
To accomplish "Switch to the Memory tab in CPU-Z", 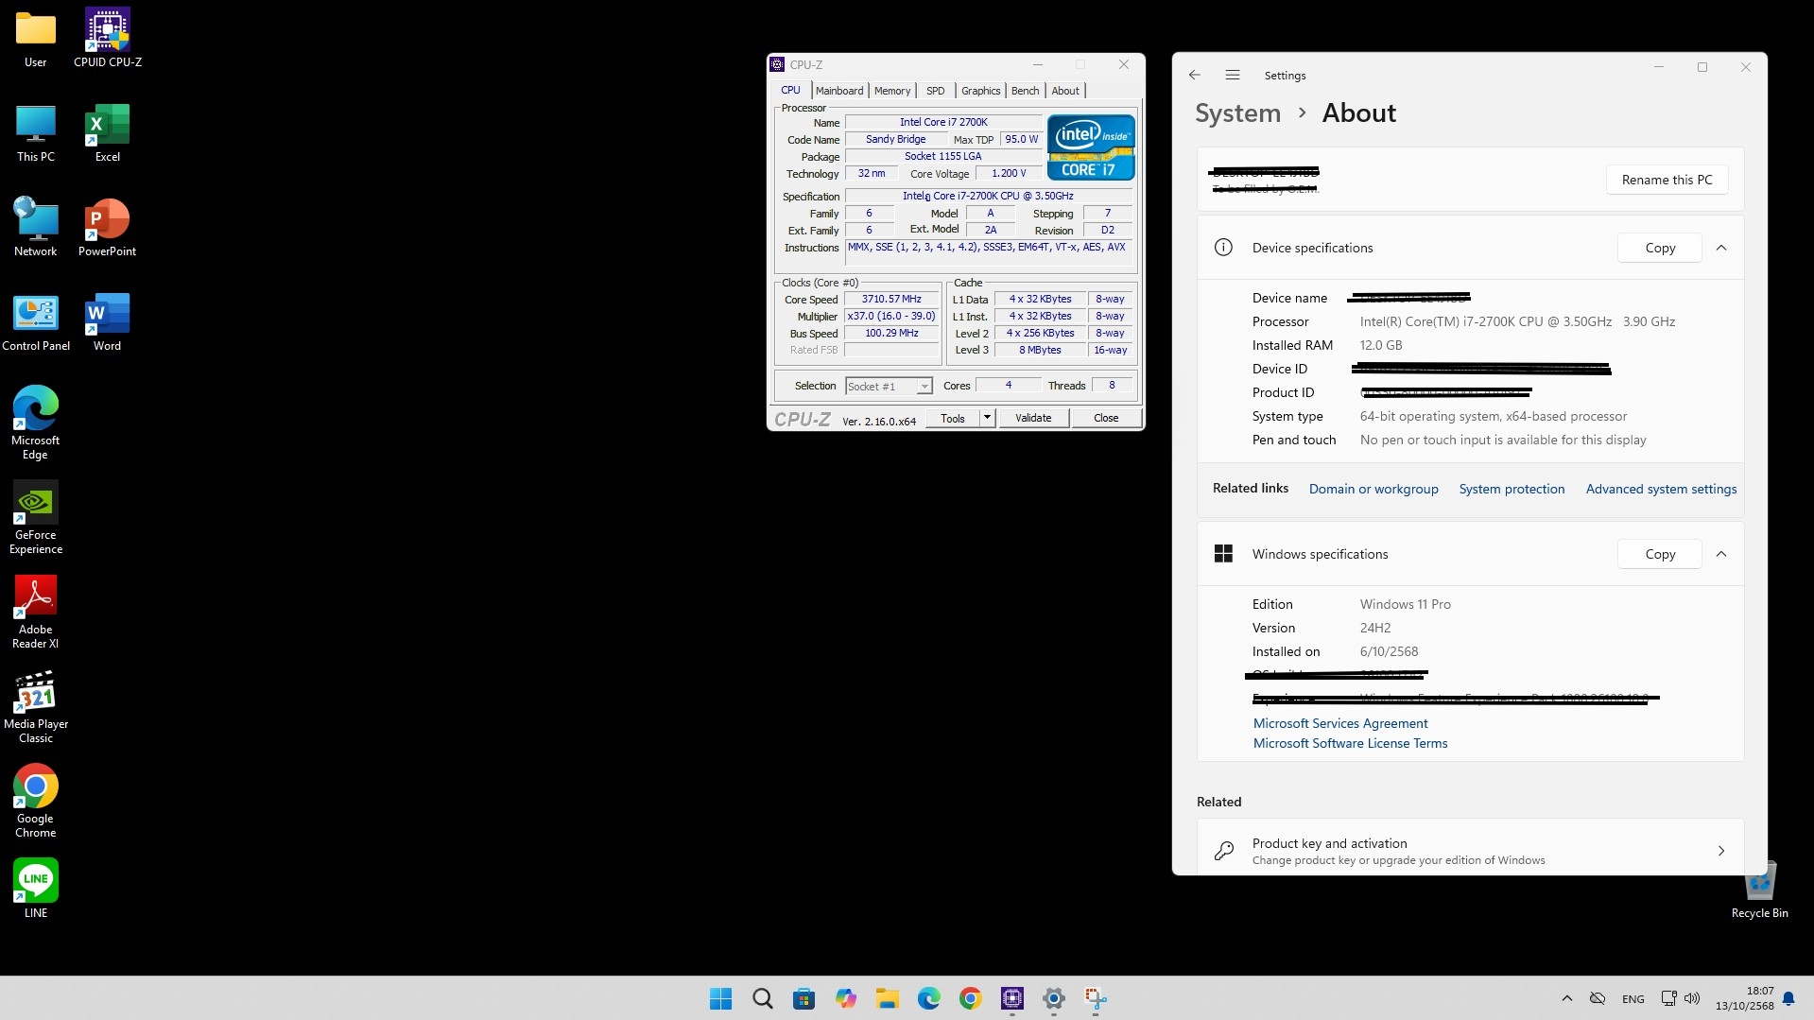I will coord(891,91).
